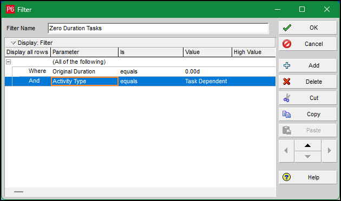Click the blue plus Add icon

point(287,65)
